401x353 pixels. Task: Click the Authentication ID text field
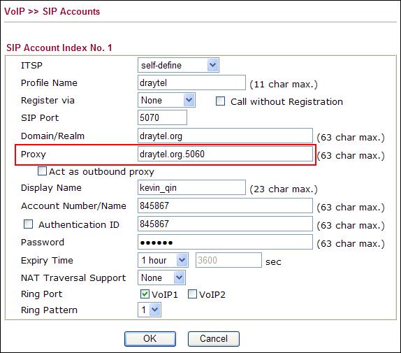tap(225, 224)
